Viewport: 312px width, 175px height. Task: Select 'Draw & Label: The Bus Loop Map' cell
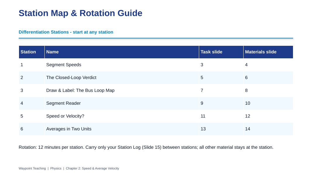[x=122, y=90]
